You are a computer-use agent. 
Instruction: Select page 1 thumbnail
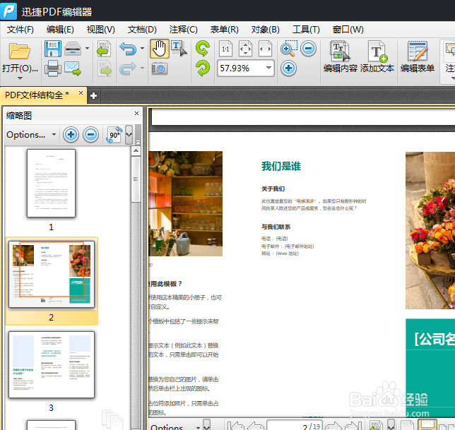click(x=51, y=184)
